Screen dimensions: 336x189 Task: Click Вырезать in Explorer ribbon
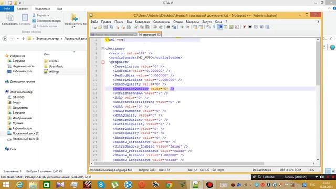(x=41, y=15)
